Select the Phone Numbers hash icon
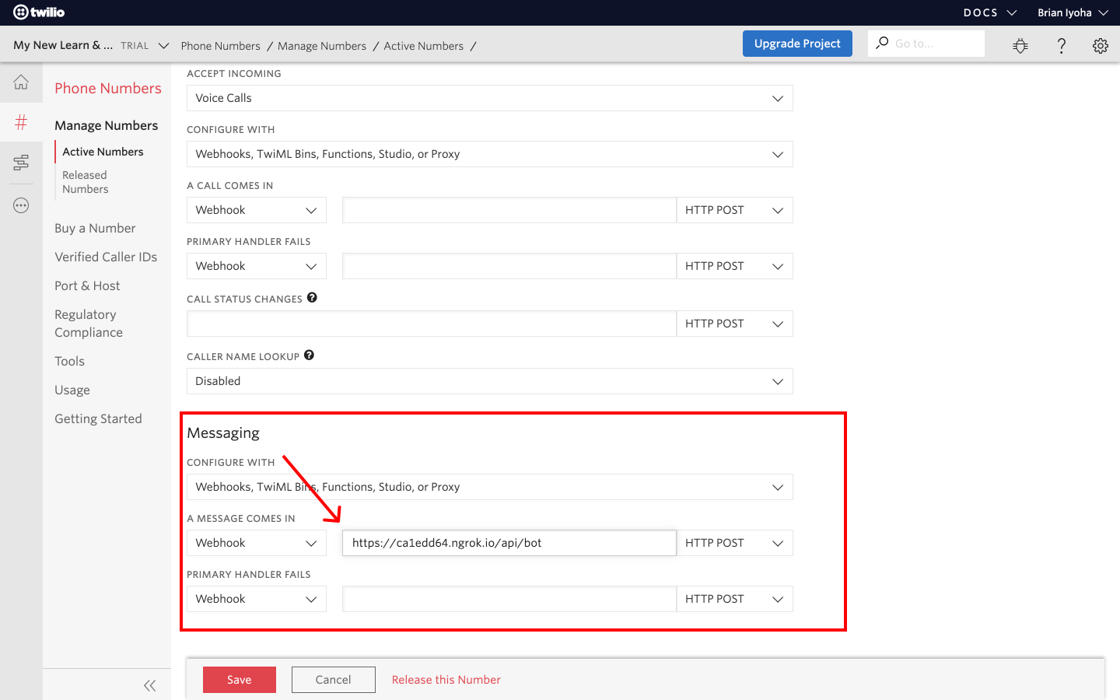Image resolution: width=1120 pixels, height=700 pixels. [x=21, y=122]
